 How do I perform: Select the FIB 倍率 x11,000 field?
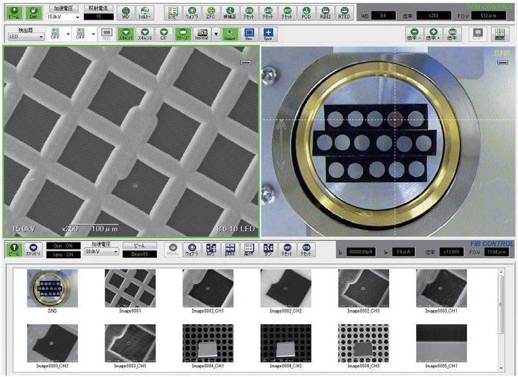452,252
